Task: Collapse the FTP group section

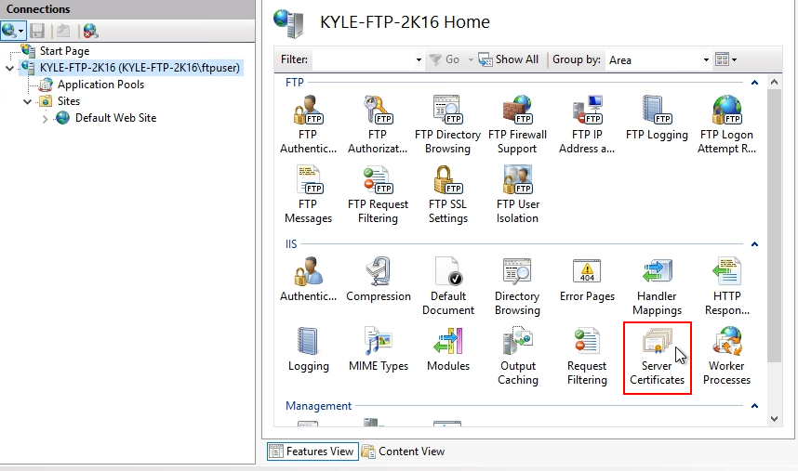Action: (x=754, y=83)
